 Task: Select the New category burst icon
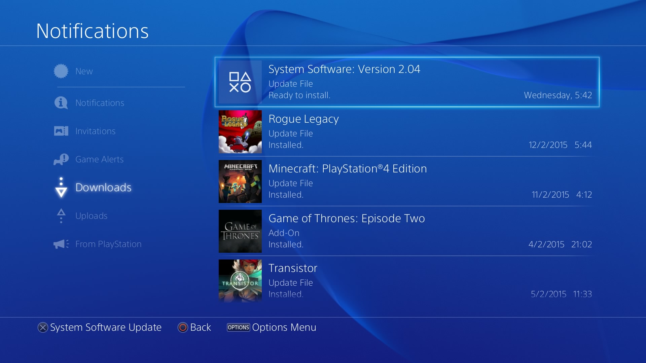tap(61, 71)
